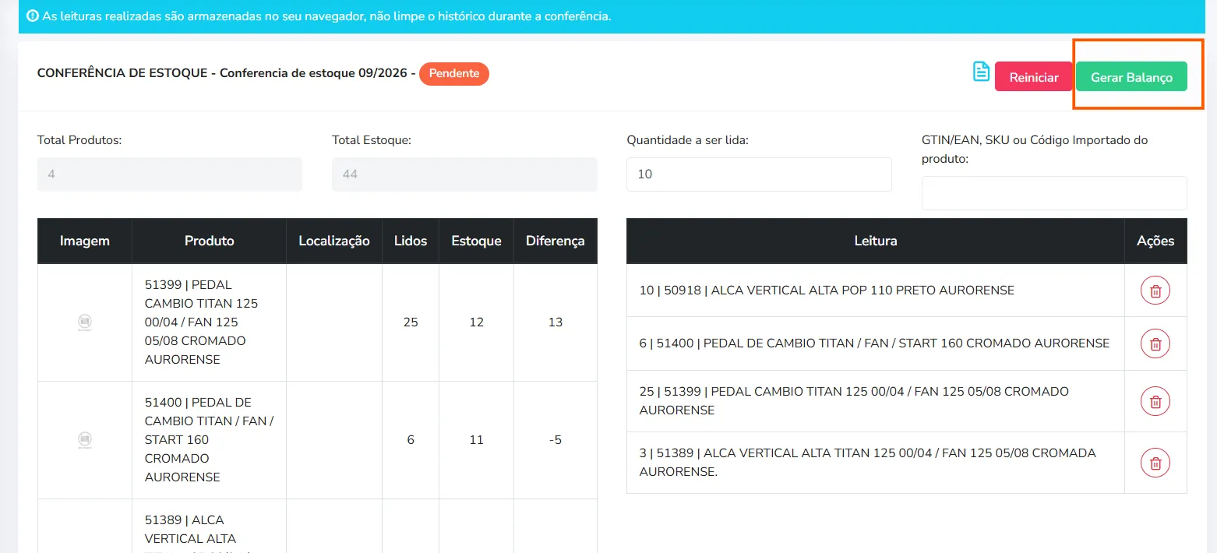Click the Diferença value 13
This screenshot has height=553, width=1217.
click(556, 322)
